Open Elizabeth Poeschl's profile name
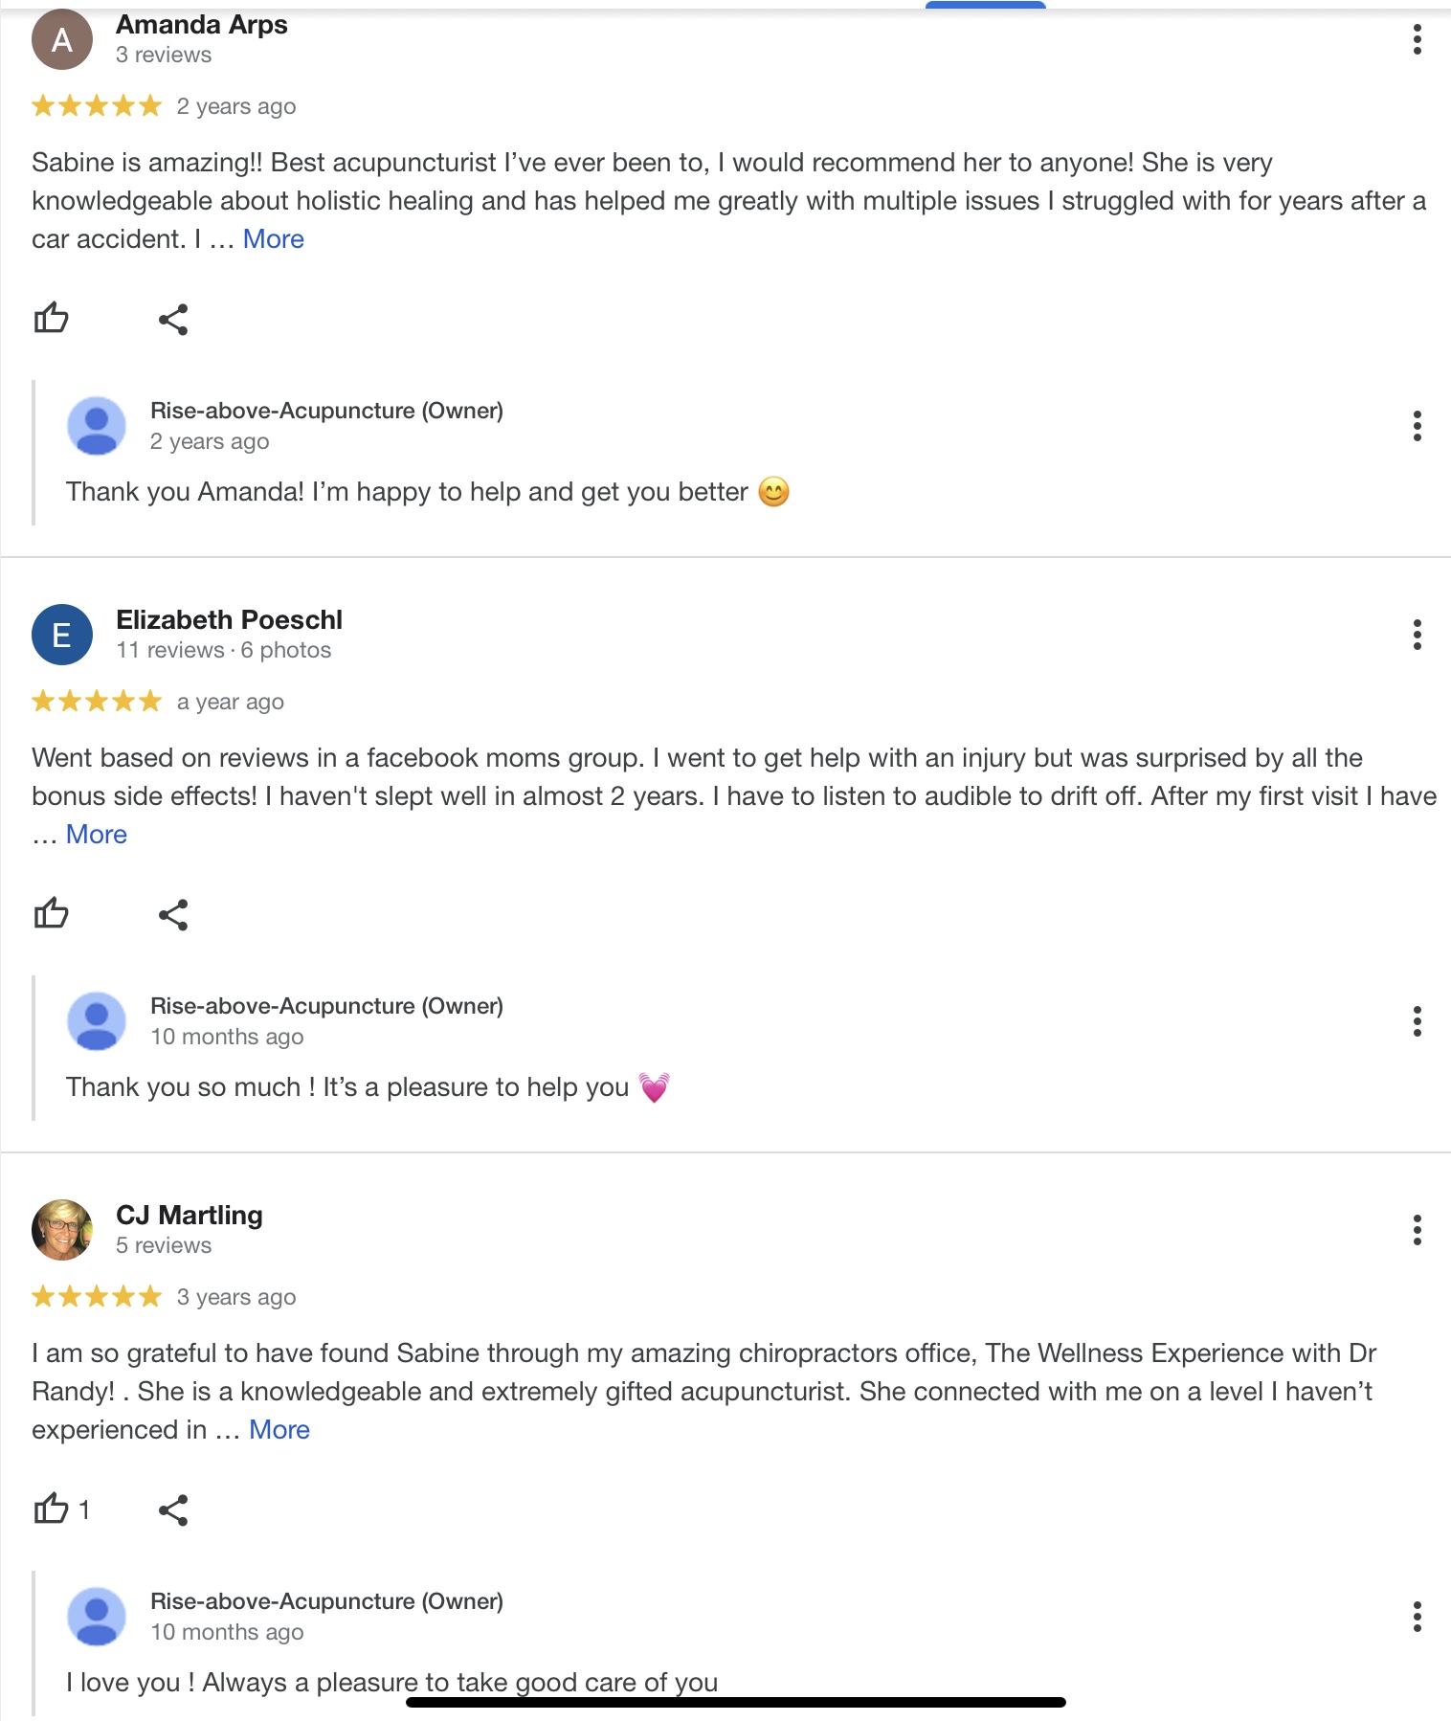This screenshot has width=1451, height=1721. [x=229, y=620]
